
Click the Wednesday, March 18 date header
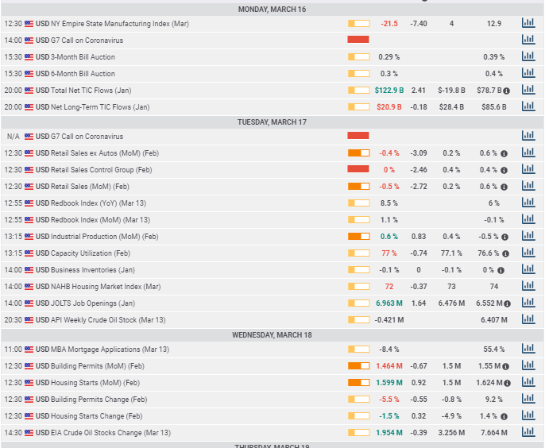(272, 334)
